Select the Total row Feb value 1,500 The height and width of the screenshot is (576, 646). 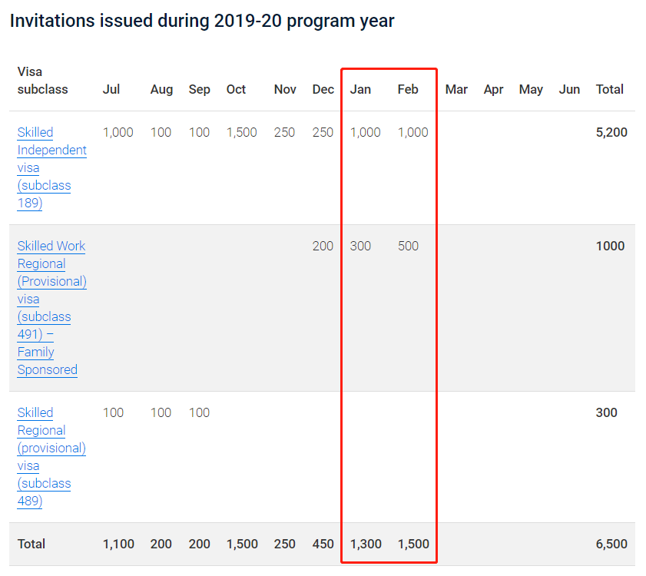pos(413,544)
